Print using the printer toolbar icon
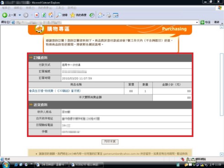Viewport: 224px width, 168px height. [x=109, y=15]
